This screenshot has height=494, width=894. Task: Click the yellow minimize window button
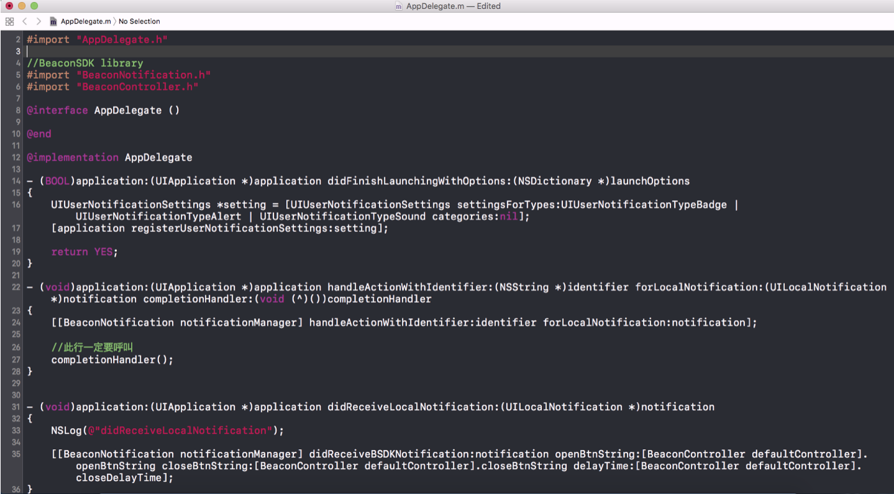coord(22,6)
